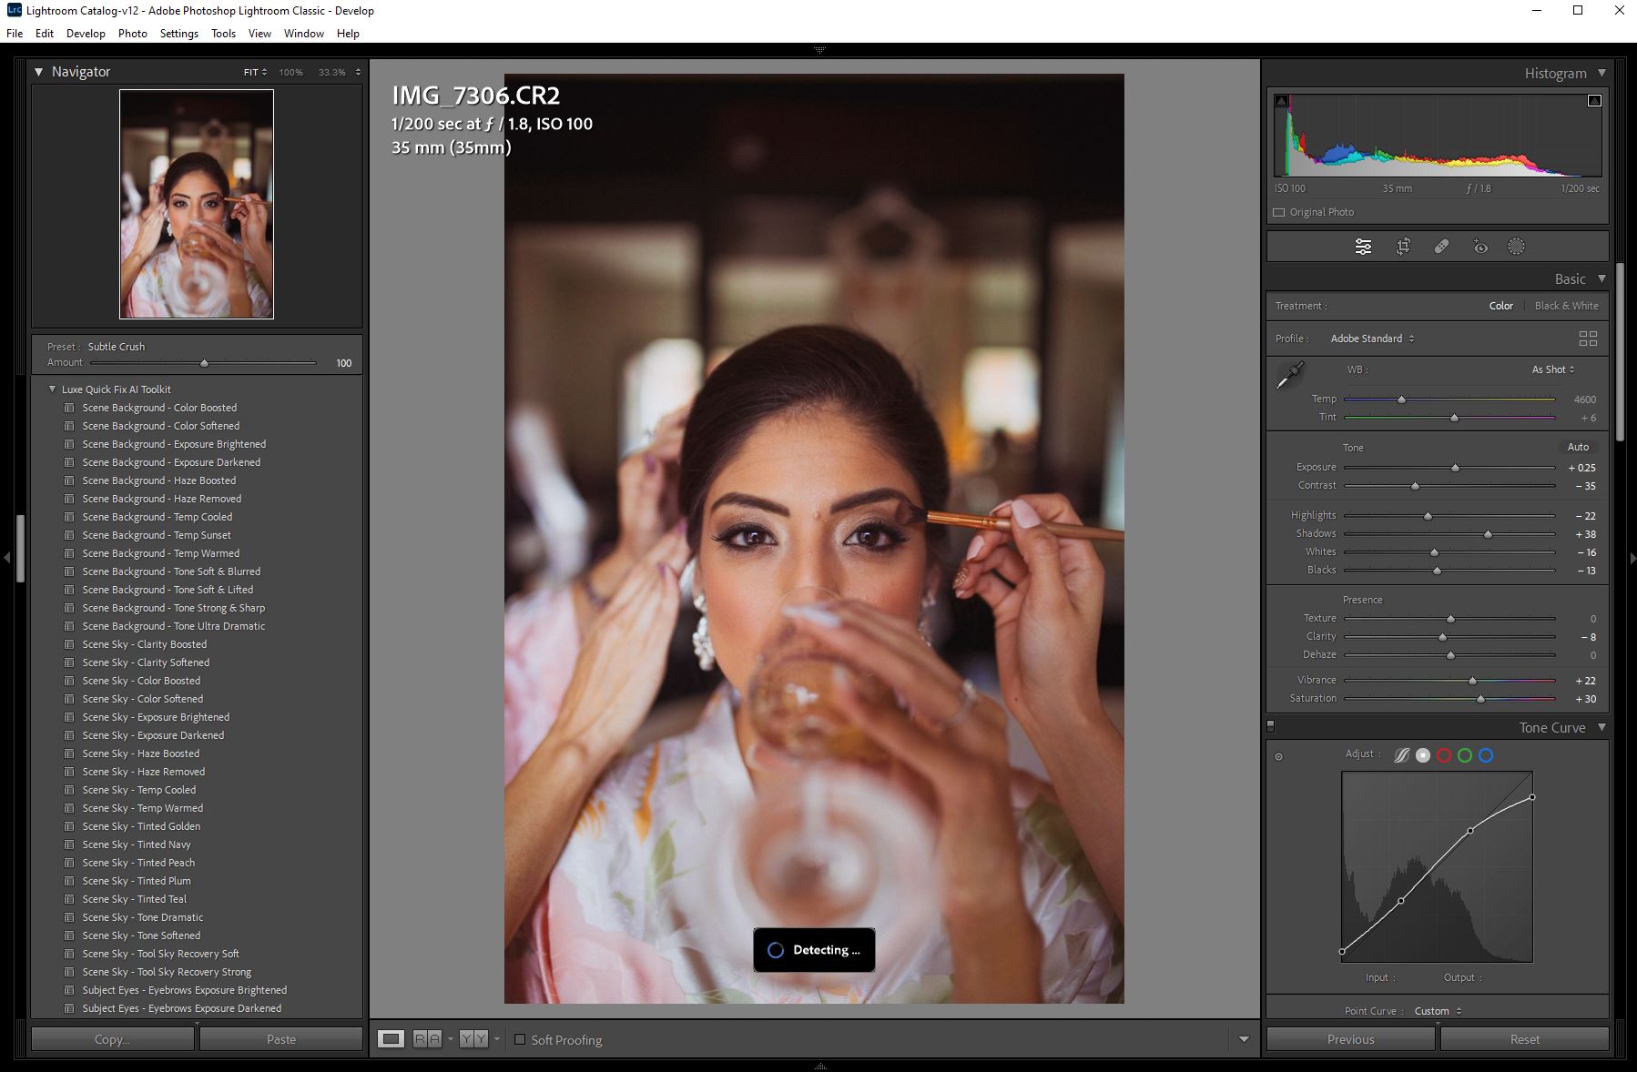Open the Masking tool

[x=1516, y=247]
